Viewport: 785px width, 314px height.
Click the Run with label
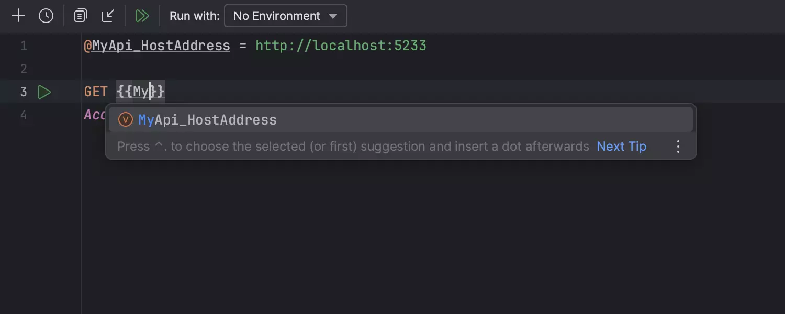point(194,16)
